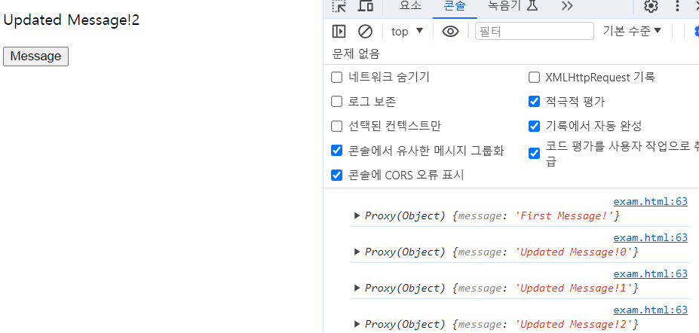Image resolution: width=699 pixels, height=333 pixels.
Task: Uncheck 코드 평가를 사용자 작업으로 취급
Action: 534,154
